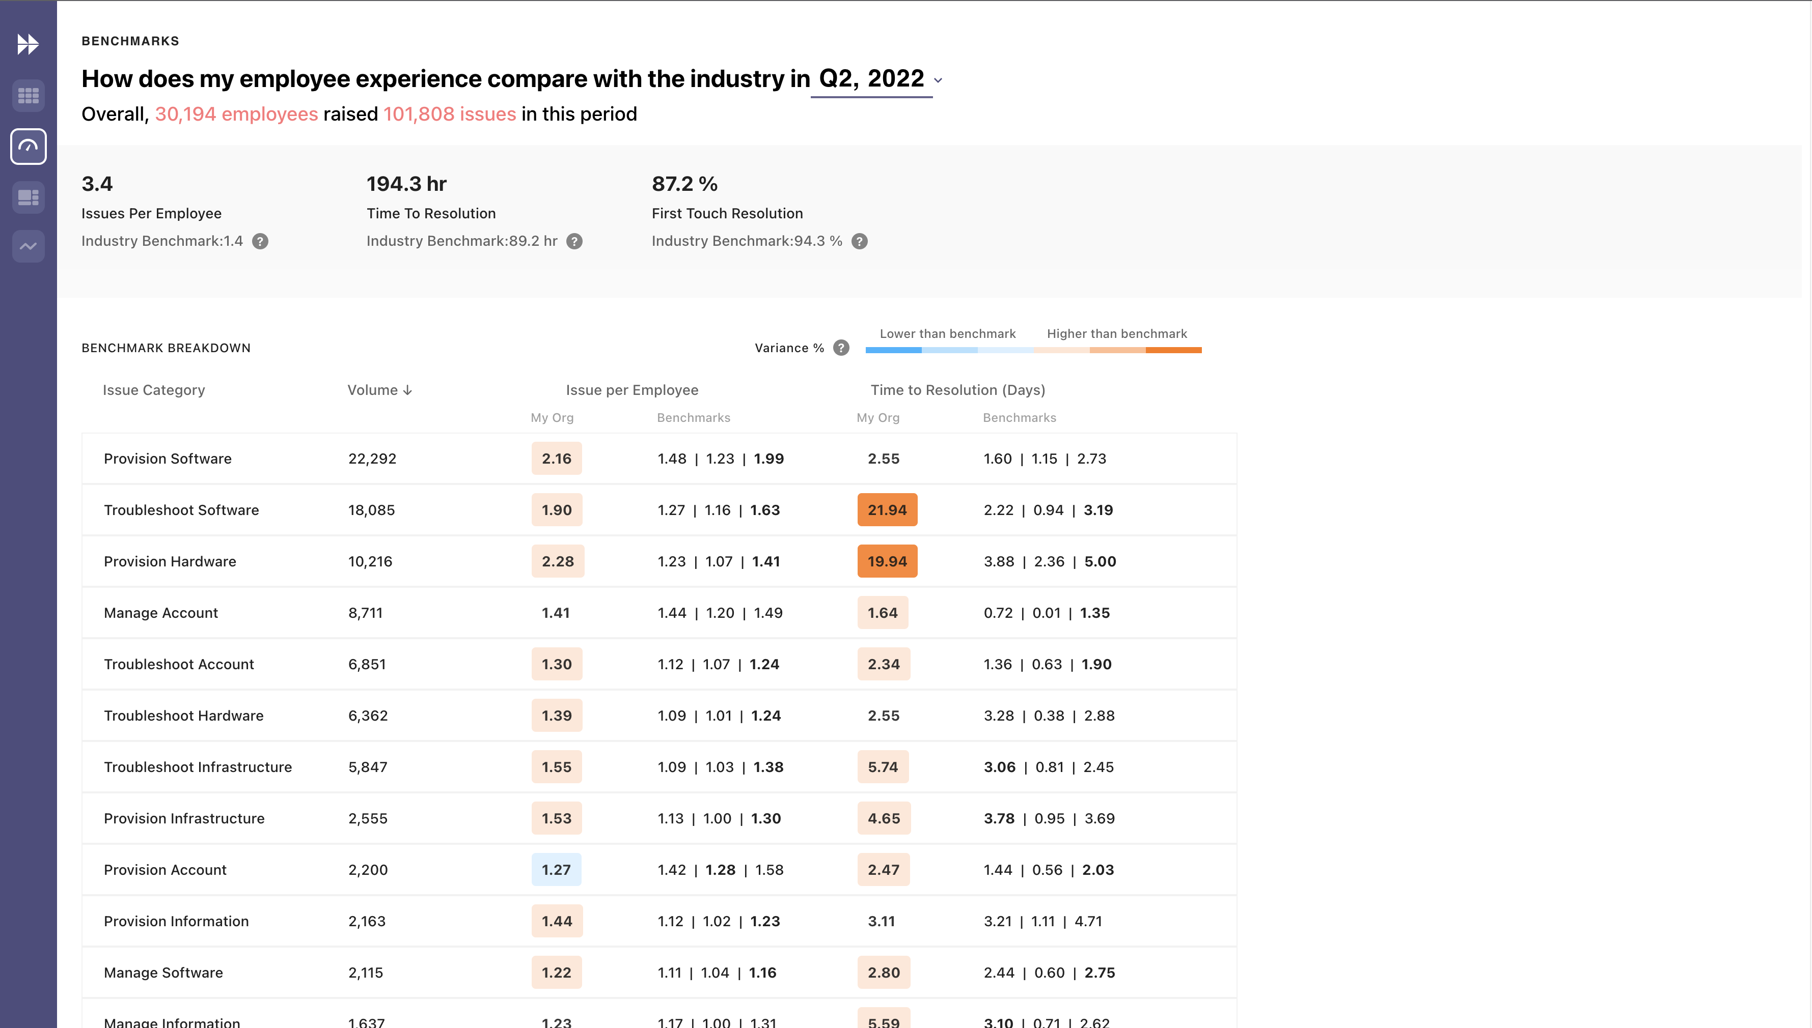Click help icon for Issues Per Employee benchmark
Screen dimensions: 1812x1028
click(260, 241)
